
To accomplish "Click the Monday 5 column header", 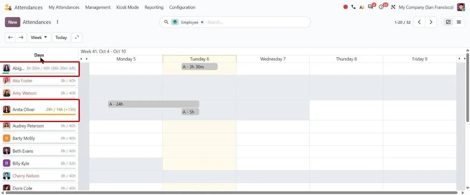I will click(126, 59).
